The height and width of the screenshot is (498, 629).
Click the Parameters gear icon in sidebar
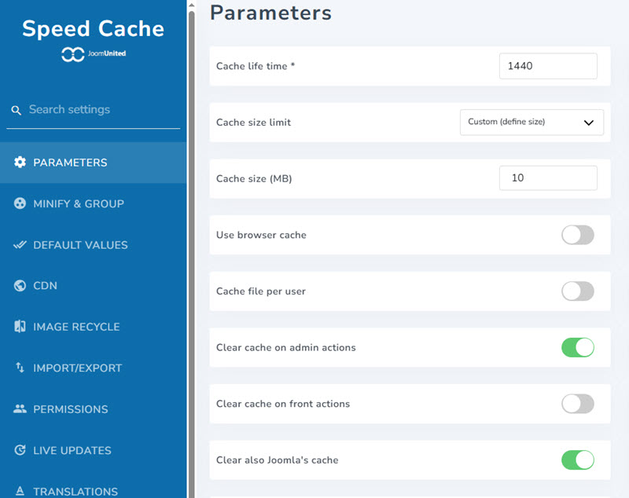click(x=20, y=163)
